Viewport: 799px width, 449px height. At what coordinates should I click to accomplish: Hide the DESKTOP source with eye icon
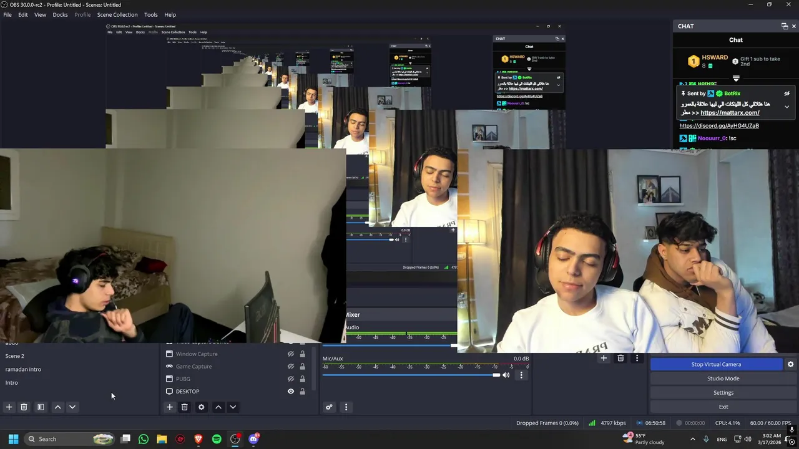click(x=290, y=391)
